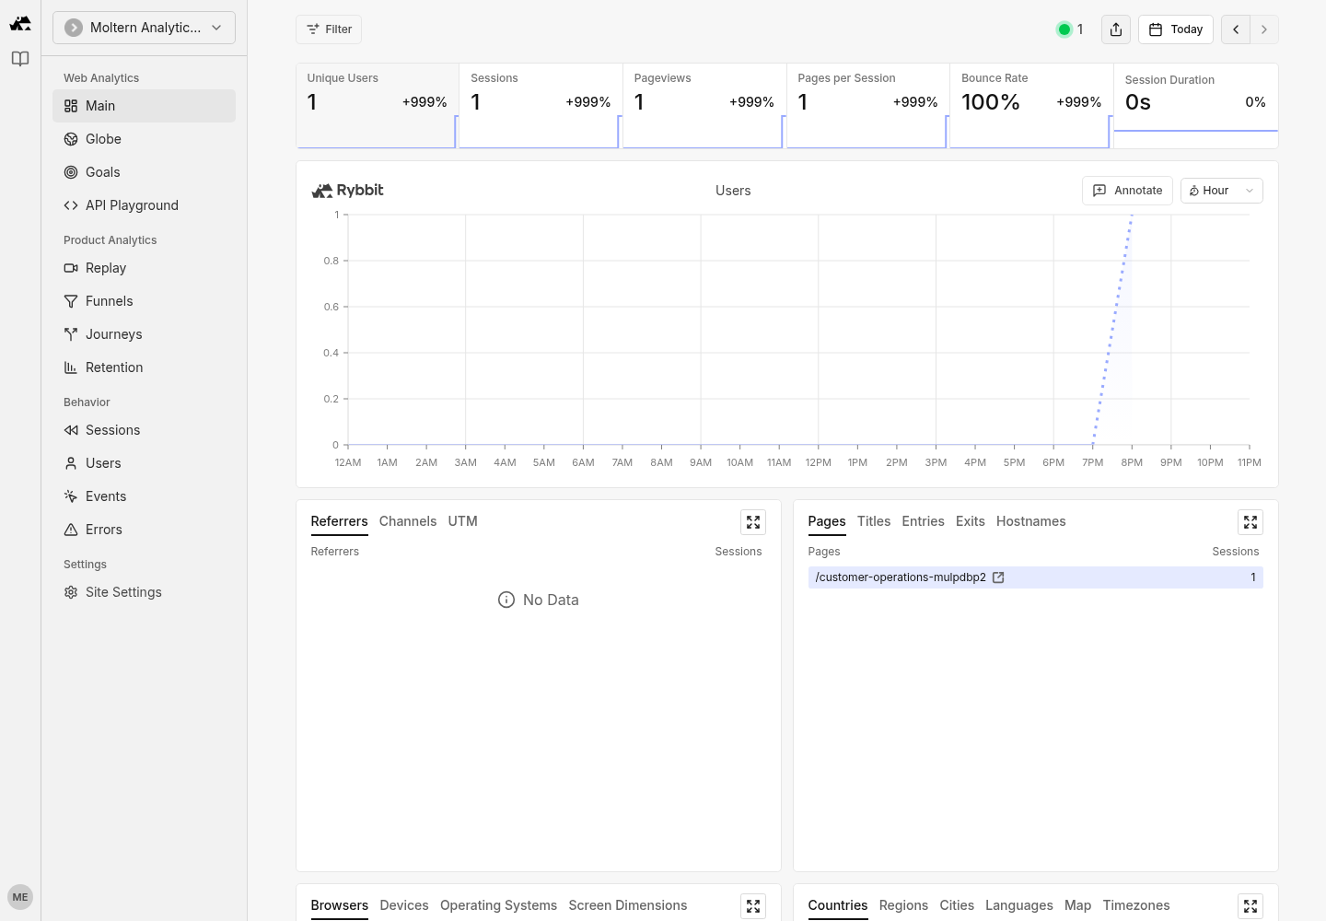This screenshot has height=921, width=1326.
Task: Switch to the UTM tab
Action: click(463, 521)
